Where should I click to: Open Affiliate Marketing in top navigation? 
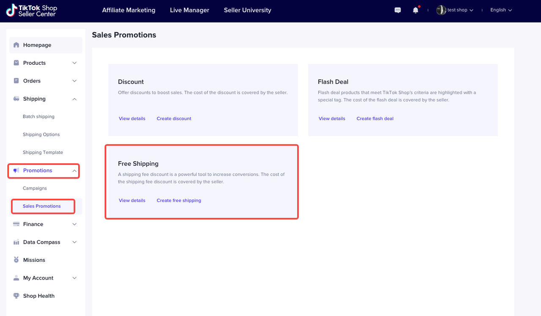(128, 10)
